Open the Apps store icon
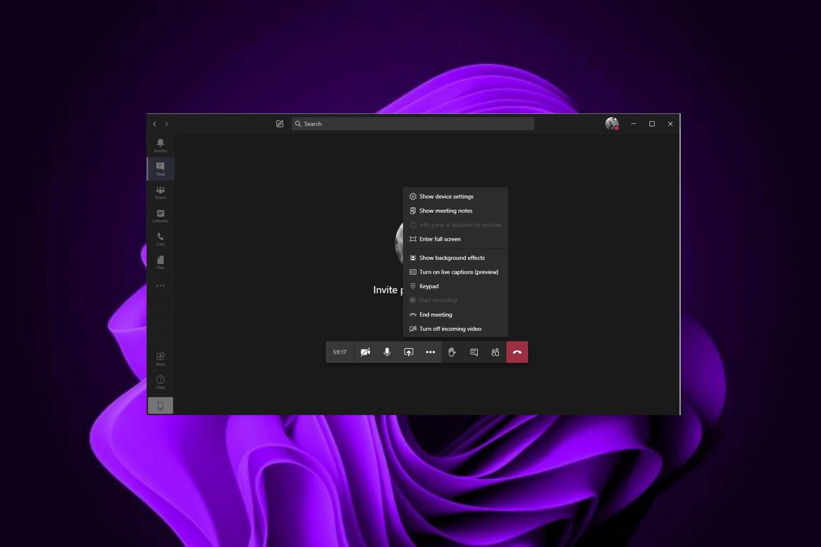 coord(160,359)
